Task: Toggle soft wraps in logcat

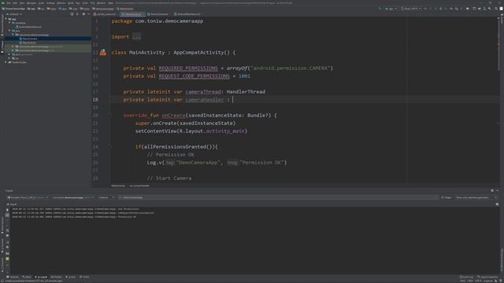Action: pyautogui.click(x=7, y=230)
